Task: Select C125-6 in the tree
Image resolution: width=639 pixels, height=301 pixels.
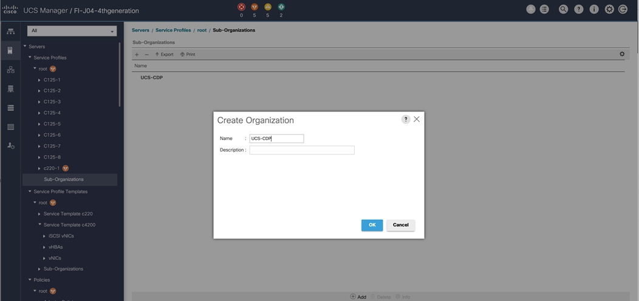Action: [52, 135]
